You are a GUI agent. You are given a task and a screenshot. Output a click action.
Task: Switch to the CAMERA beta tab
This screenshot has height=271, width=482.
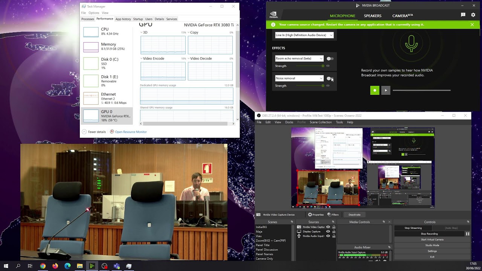tap(403, 16)
